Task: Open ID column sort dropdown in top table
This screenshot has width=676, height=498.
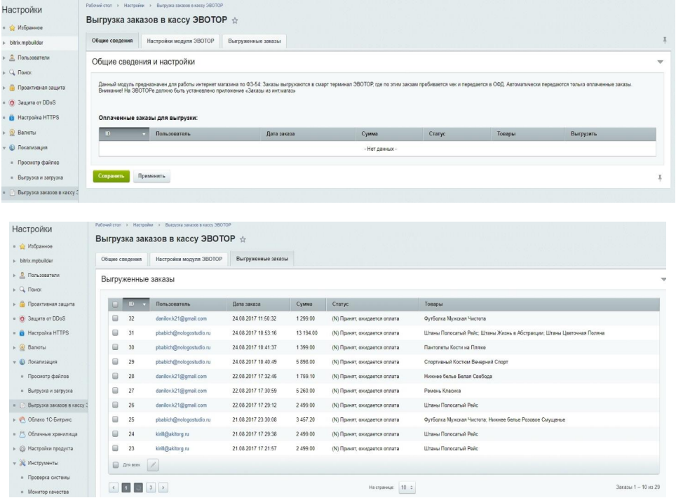Action: coord(144,134)
